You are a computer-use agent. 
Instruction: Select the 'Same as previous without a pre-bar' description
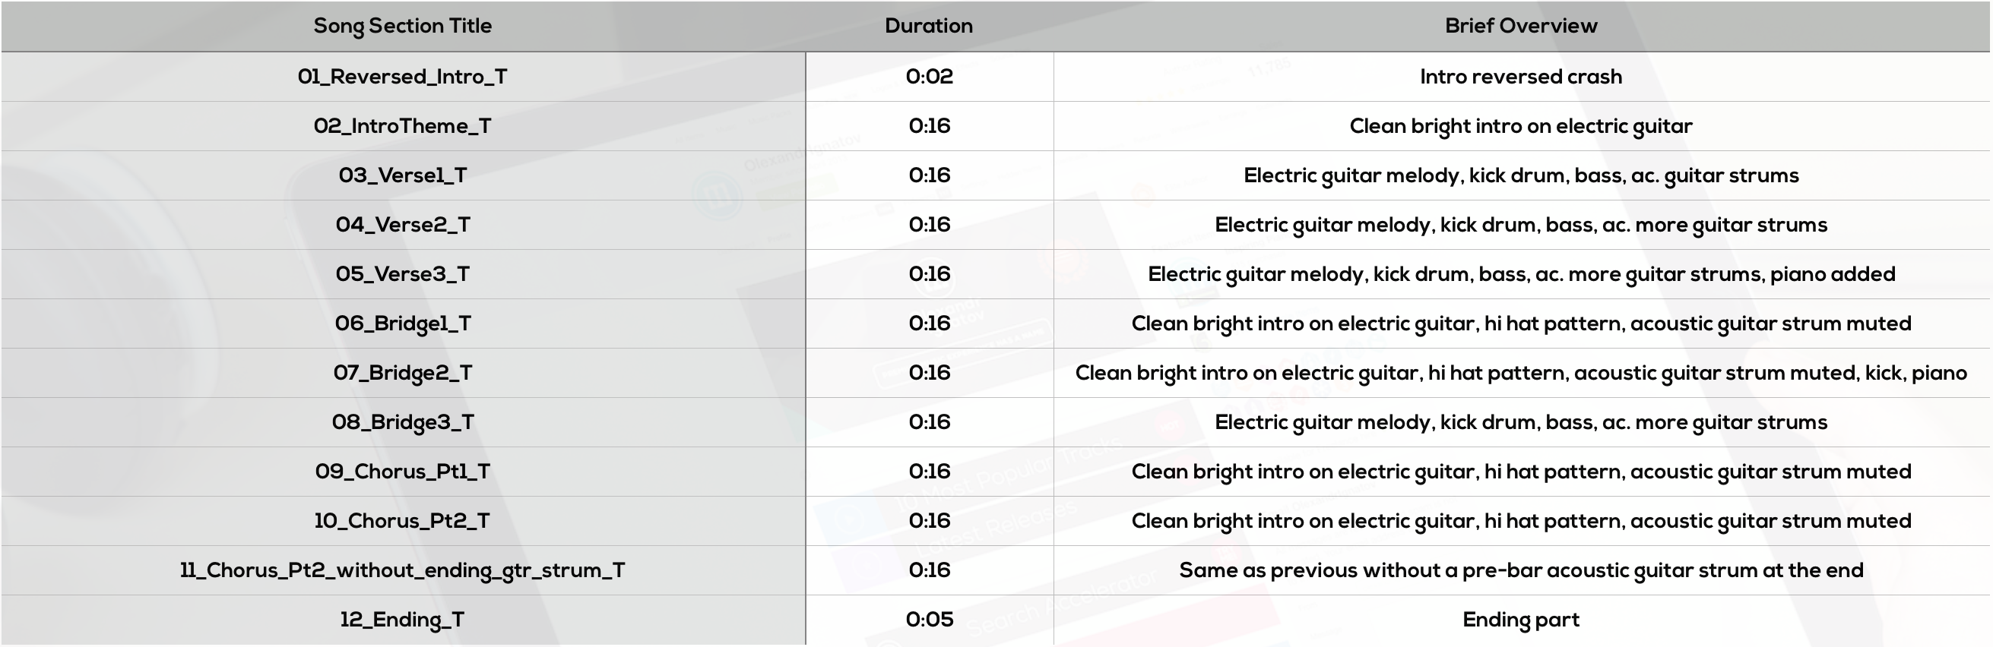pyautogui.click(x=1520, y=570)
